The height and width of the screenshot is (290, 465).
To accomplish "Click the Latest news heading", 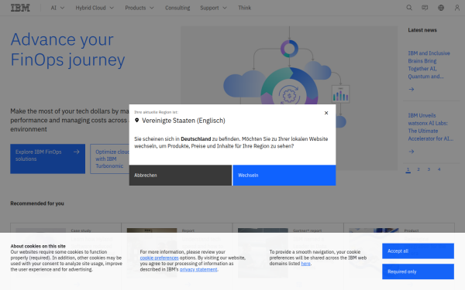I will [x=422, y=30].
